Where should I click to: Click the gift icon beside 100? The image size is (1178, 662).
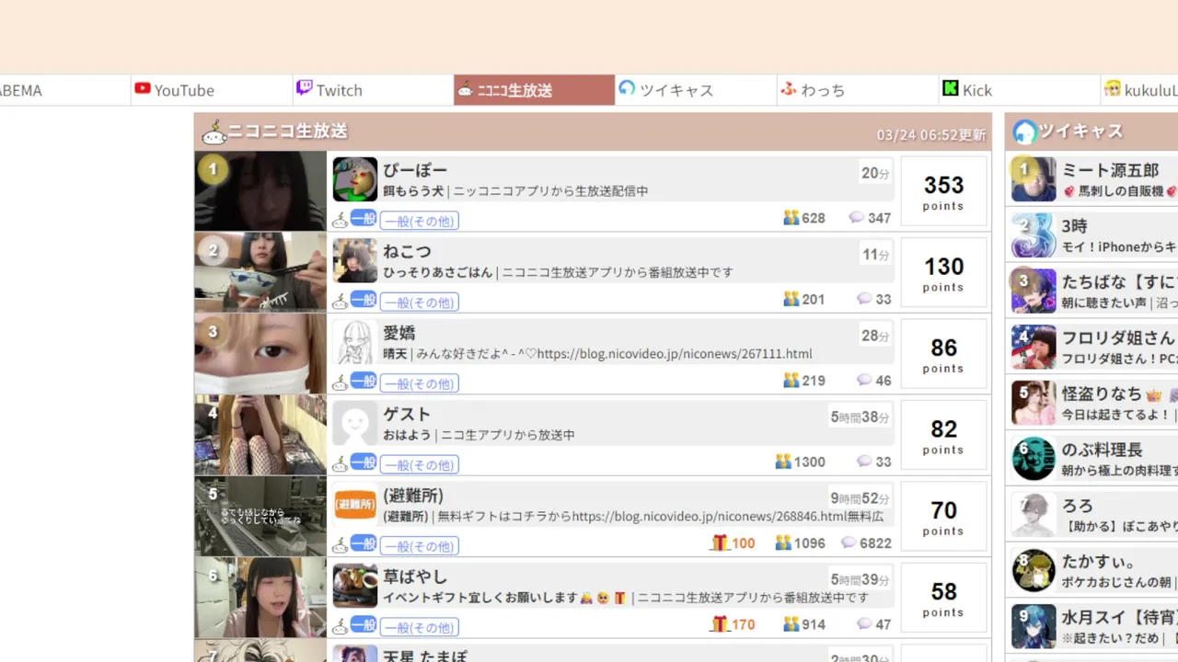(x=720, y=542)
